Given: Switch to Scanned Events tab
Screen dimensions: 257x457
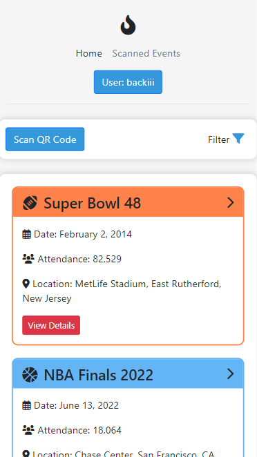Looking at the screenshot, I should pyautogui.click(x=146, y=53).
